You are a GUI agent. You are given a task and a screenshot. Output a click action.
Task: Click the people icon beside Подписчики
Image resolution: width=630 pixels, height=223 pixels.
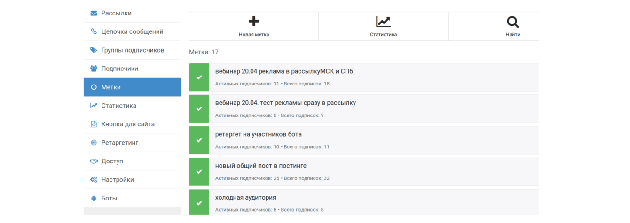tap(94, 69)
